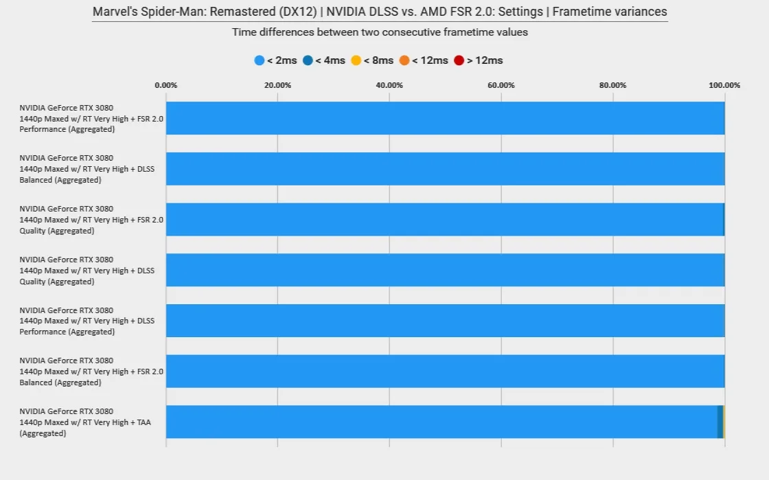The width and height of the screenshot is (769, 480).
Task: Click the TAA (Aggregated) row label
Action: [85, 422]
